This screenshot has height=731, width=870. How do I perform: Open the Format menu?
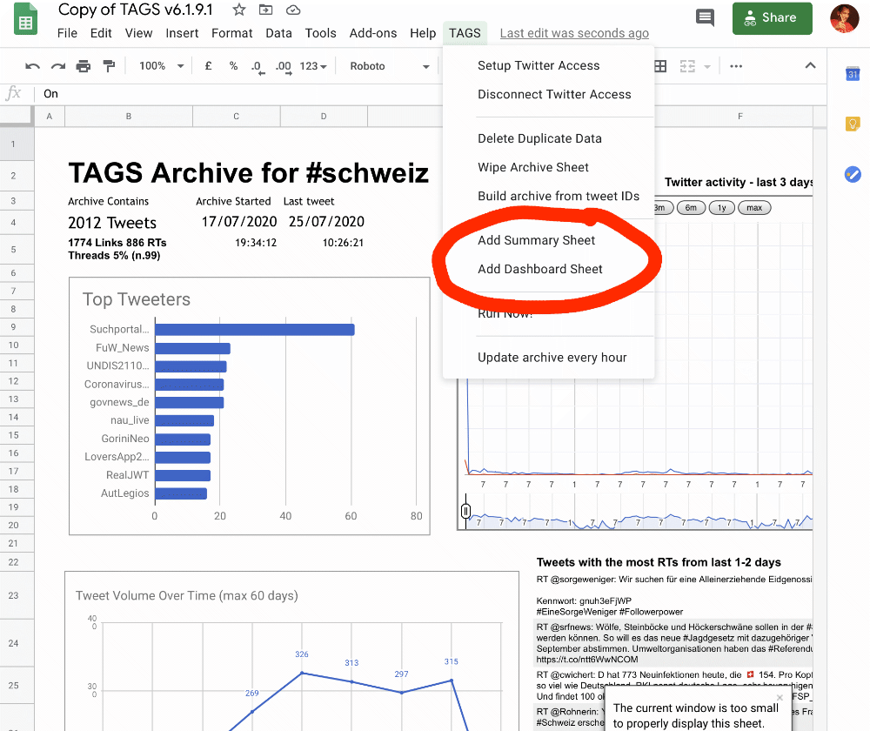tap(232, 33)
